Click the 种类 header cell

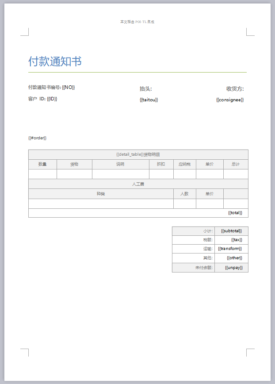click(101, 194)
